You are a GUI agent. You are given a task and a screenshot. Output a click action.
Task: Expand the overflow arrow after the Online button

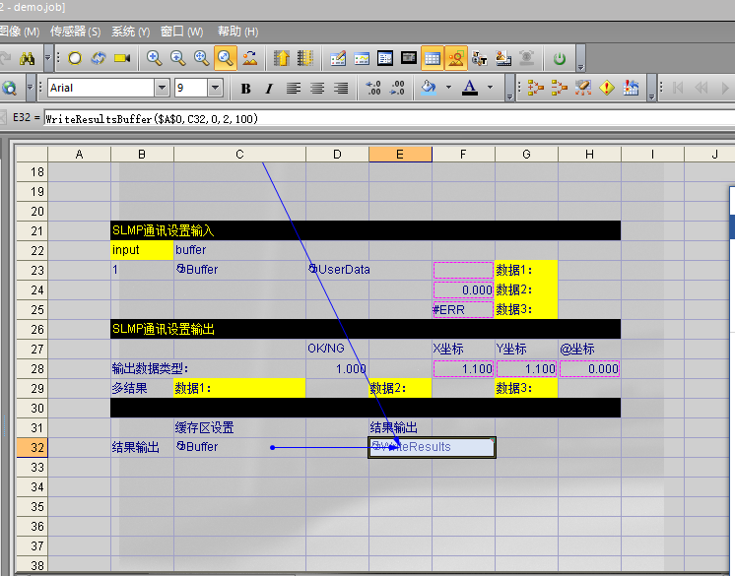click(x=580, y=58)
